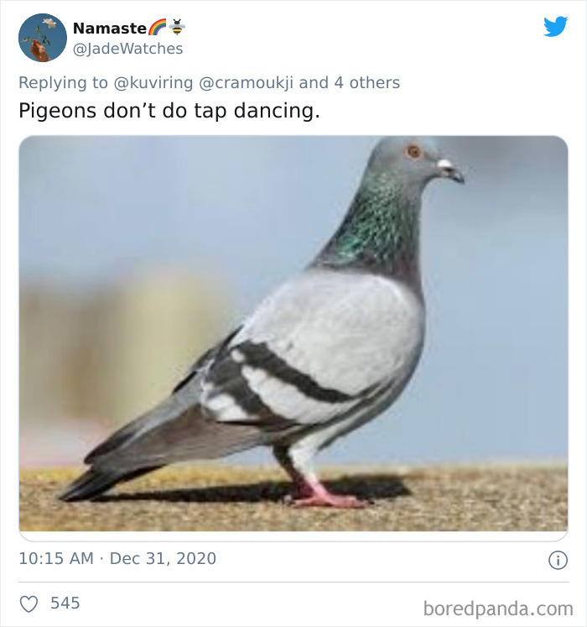Image resolution: width=587 pixels, height=627 pixels.
Task: Open the tweet info circle icon
Action: click(x=558, y=560)
